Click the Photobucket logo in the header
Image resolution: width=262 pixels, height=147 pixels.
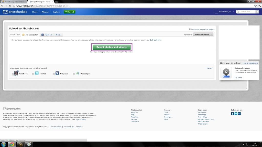pos(15,12)
